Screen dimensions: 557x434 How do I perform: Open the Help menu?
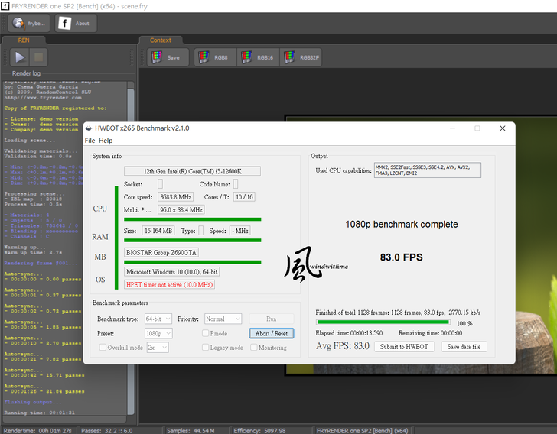tap(106, 141)
